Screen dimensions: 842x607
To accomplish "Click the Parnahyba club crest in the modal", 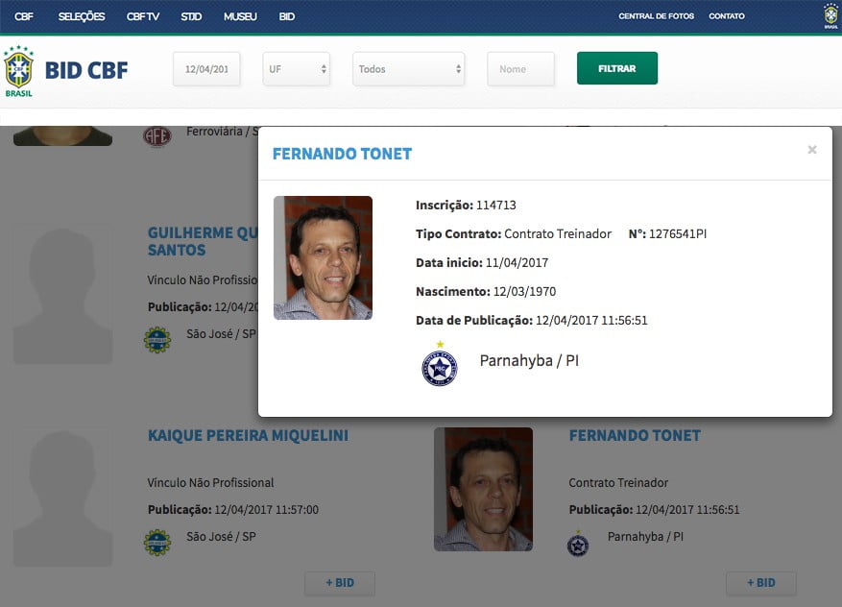I will pos(439,364).
